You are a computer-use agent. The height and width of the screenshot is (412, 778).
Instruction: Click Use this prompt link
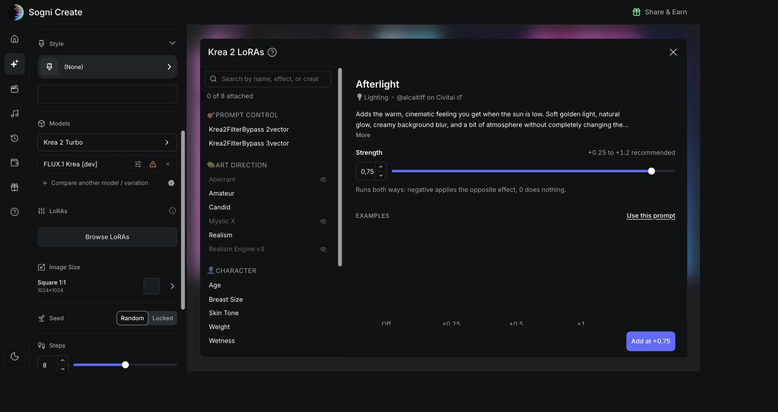[651, 216]
